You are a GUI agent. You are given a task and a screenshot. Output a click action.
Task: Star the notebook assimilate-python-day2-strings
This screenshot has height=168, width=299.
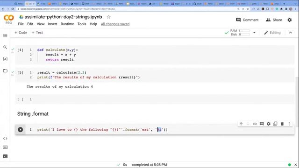[109, 17]
